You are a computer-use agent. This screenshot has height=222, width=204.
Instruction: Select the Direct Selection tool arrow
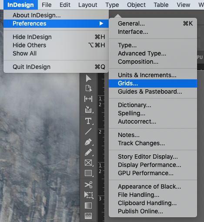click(88, 78)
